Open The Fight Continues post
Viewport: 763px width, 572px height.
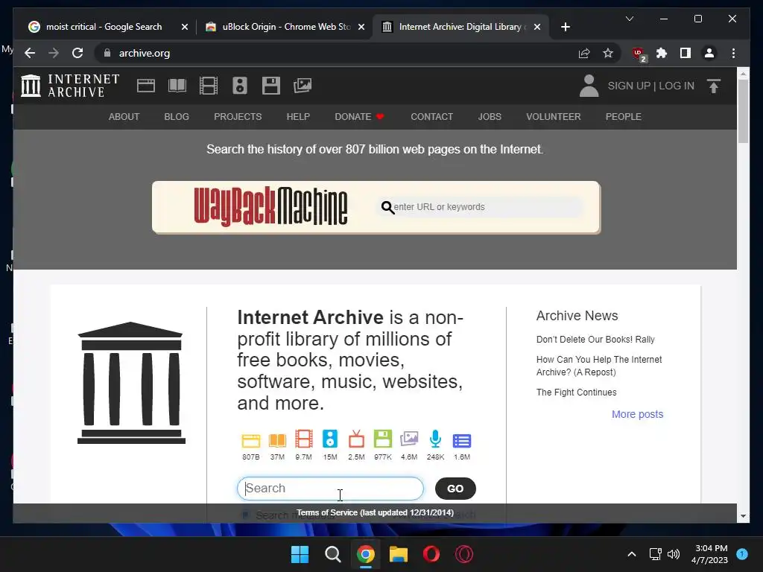tap(576, 392)
